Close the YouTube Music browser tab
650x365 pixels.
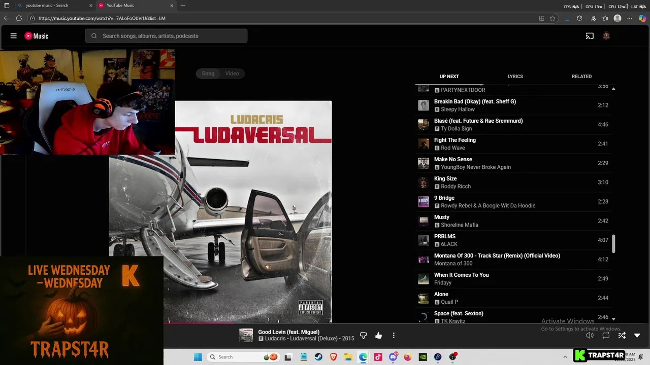click(172, 6)
